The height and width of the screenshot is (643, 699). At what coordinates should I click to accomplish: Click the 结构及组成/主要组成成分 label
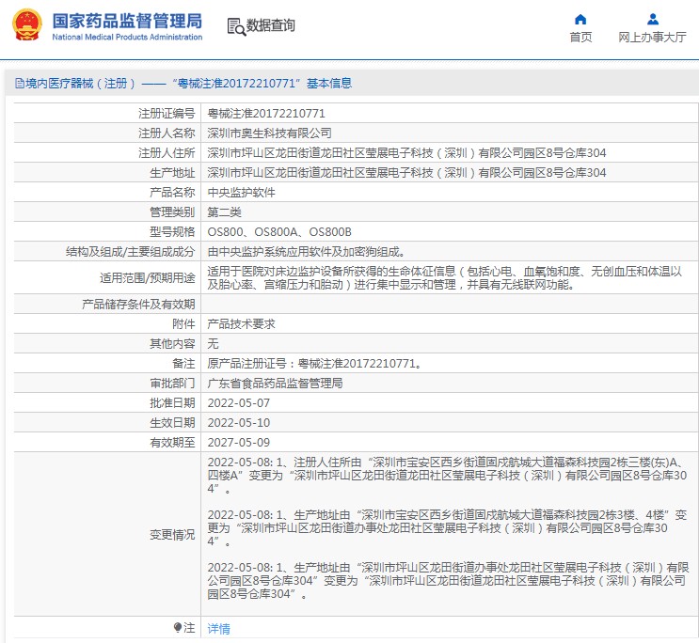pyautogui.click(x=130, y=252)
